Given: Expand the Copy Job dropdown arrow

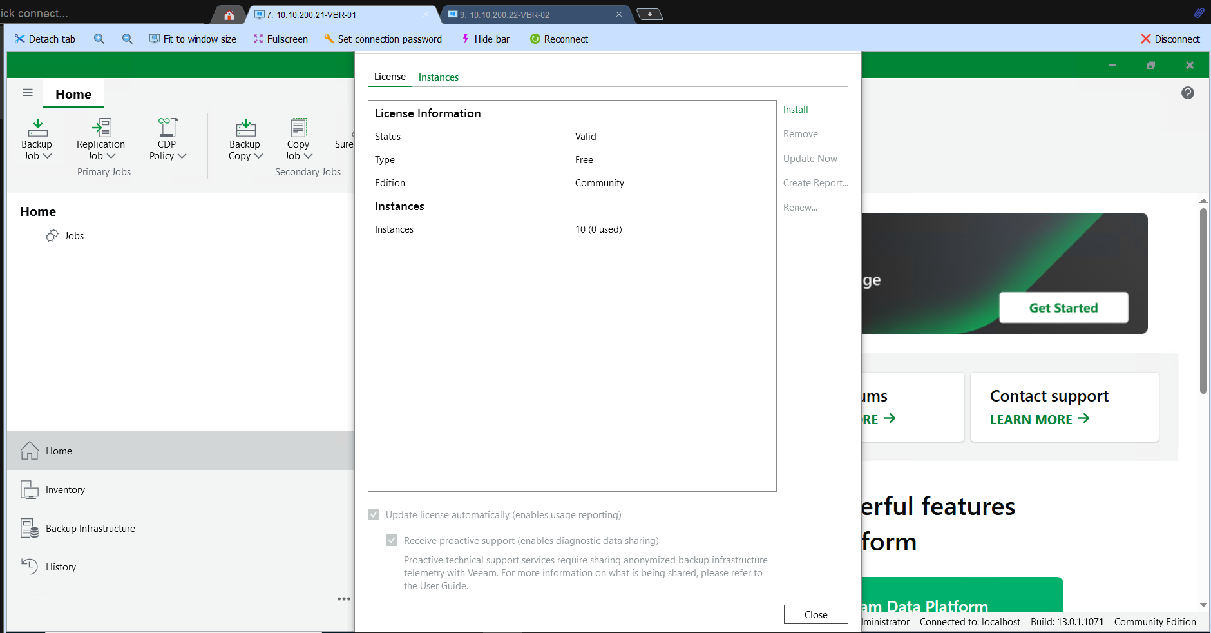Looking at the screenshot, I should tap(308, 156).
